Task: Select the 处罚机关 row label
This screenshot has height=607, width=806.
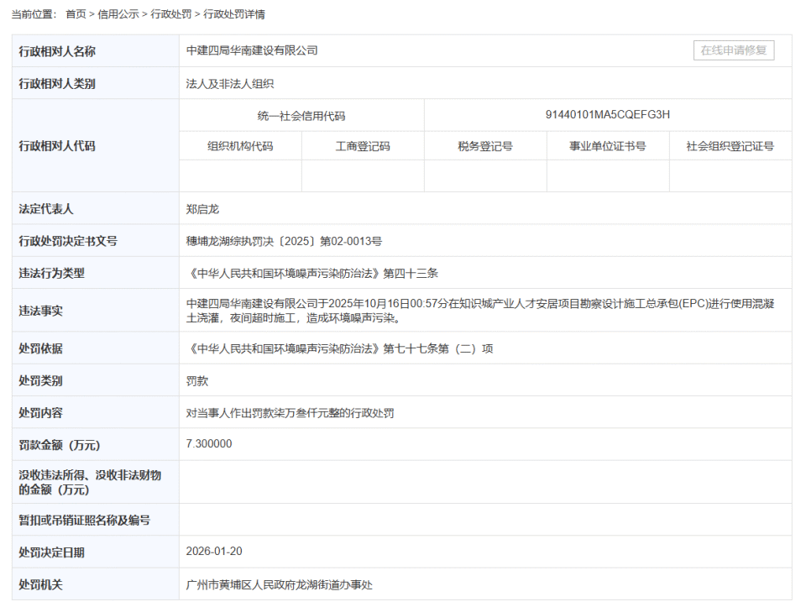Action: 40,585
